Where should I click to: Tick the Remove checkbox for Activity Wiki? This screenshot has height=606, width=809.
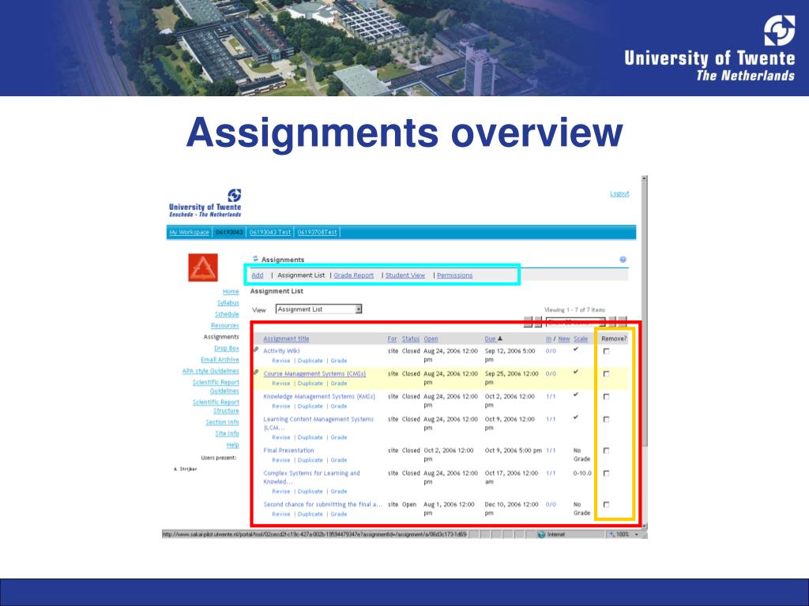click(x=606, y=351)
